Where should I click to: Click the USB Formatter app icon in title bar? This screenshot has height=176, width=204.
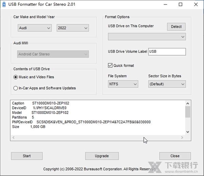[x=4, y=4]
